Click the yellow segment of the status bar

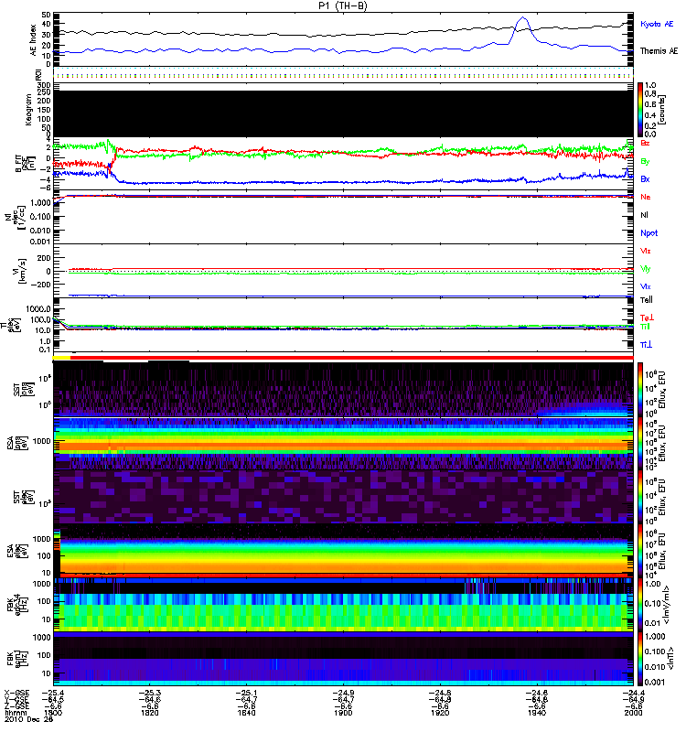(x=61, y=358)
